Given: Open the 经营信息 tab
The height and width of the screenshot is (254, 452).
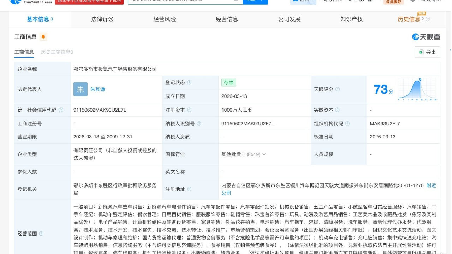Looking at the screenshot, I should (227, 19).
